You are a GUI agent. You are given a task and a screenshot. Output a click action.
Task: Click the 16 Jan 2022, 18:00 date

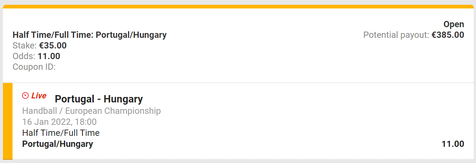(59, 122)
